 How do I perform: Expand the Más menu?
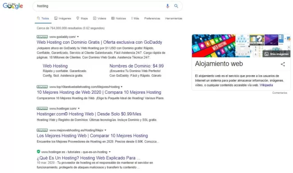click(x=135, y=18)
